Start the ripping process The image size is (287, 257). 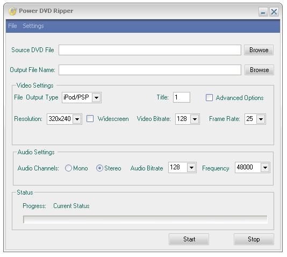click(x=189, y=239)
